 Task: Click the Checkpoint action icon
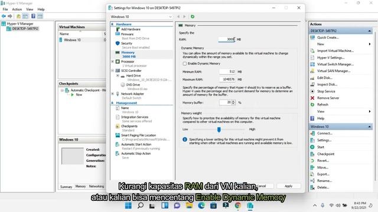[312, 154]
